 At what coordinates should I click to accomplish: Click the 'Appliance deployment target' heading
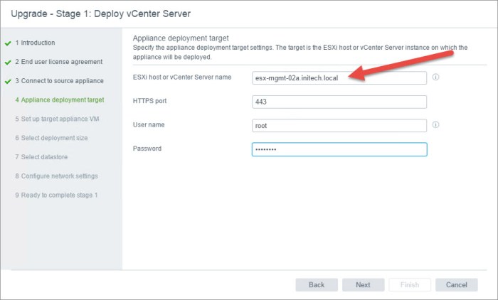tap(181, 38)
